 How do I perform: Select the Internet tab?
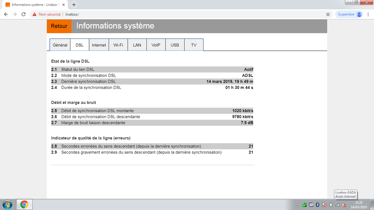tap(99, 45)
